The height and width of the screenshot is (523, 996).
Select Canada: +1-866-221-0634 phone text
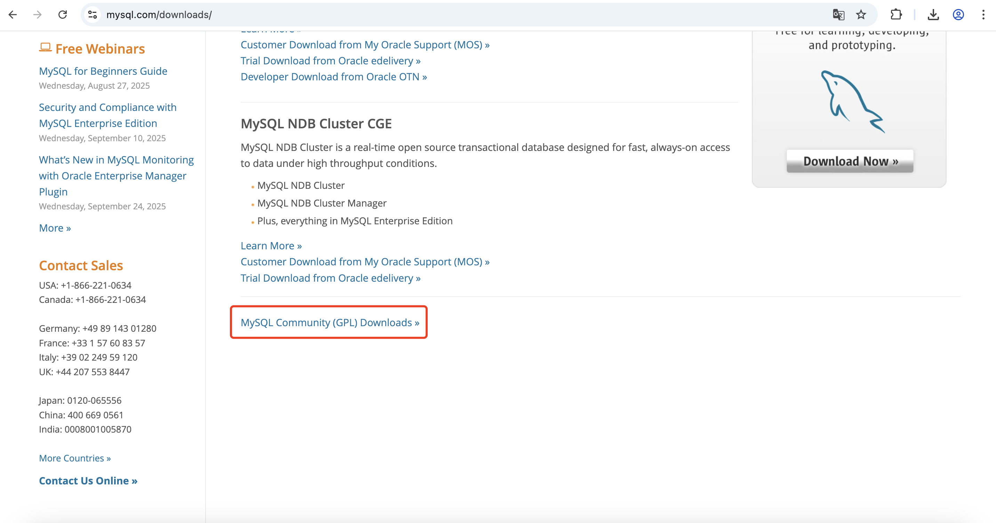pos(93,299)
